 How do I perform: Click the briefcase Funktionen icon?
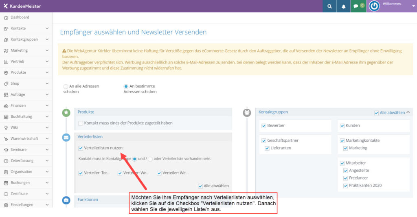click(x=66, y=200)
